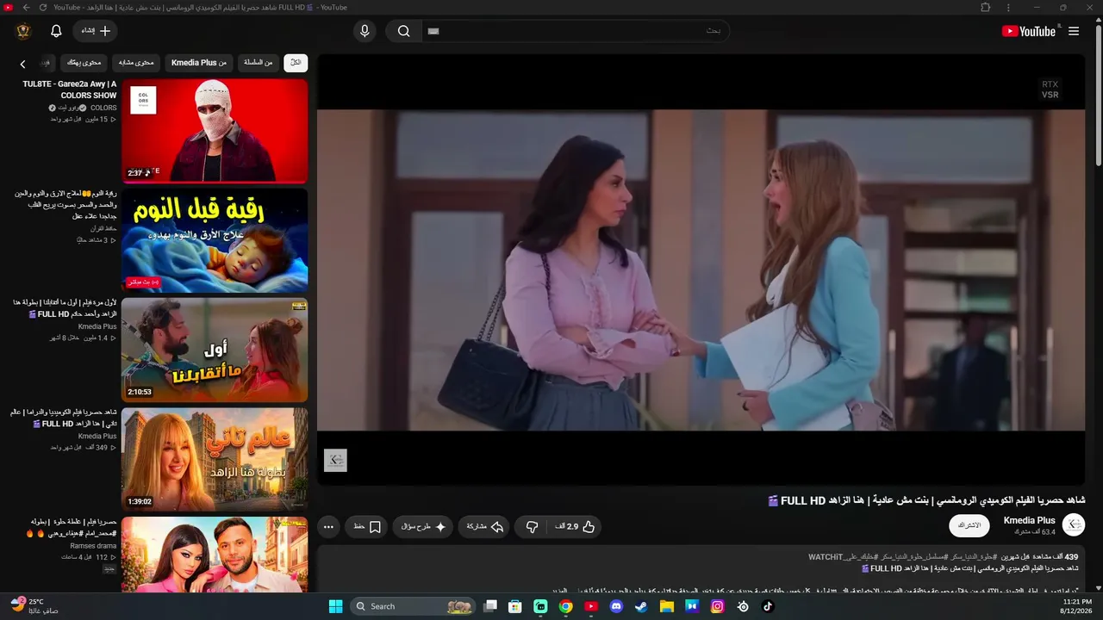Open Discord from the taskbar

[x=616, y=606]
